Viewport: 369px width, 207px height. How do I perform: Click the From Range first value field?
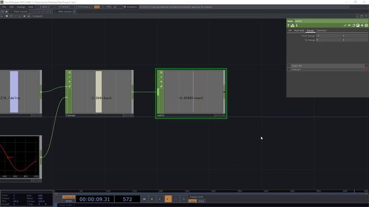329,36
